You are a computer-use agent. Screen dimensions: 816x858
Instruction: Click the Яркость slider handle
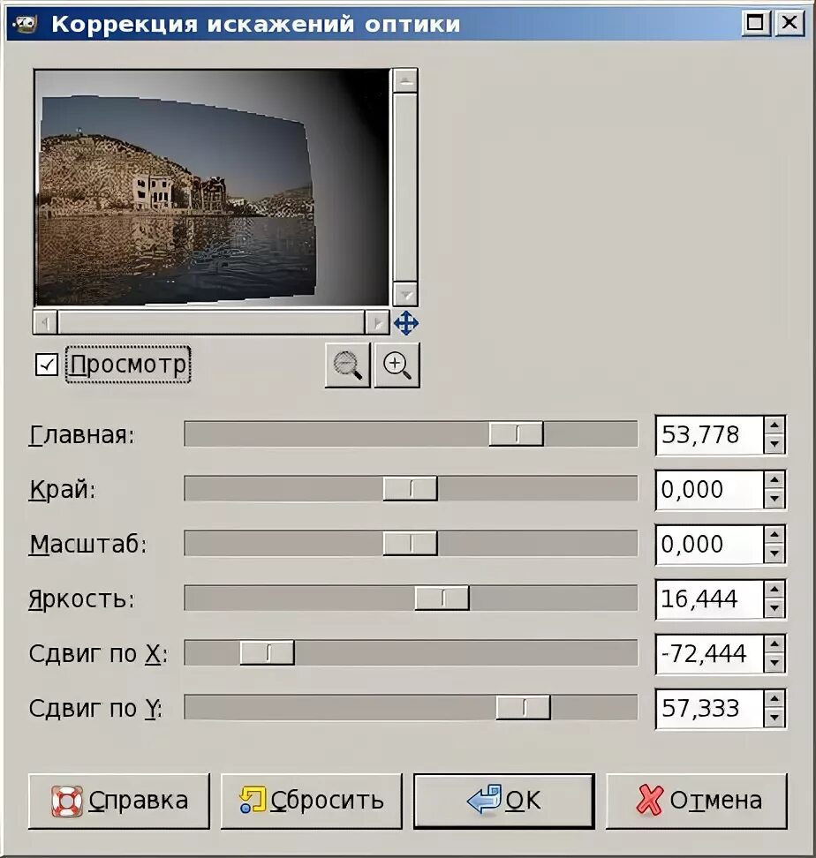[x=442, y=598]
